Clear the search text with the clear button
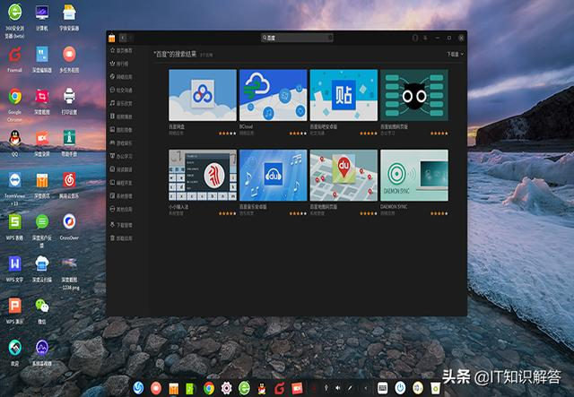The height and width of the screenshot is (397, 574). coord(330,38)
